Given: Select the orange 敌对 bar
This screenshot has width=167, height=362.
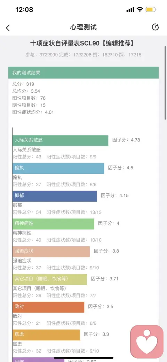Looking at the screenshot, I should click(48, 307).
